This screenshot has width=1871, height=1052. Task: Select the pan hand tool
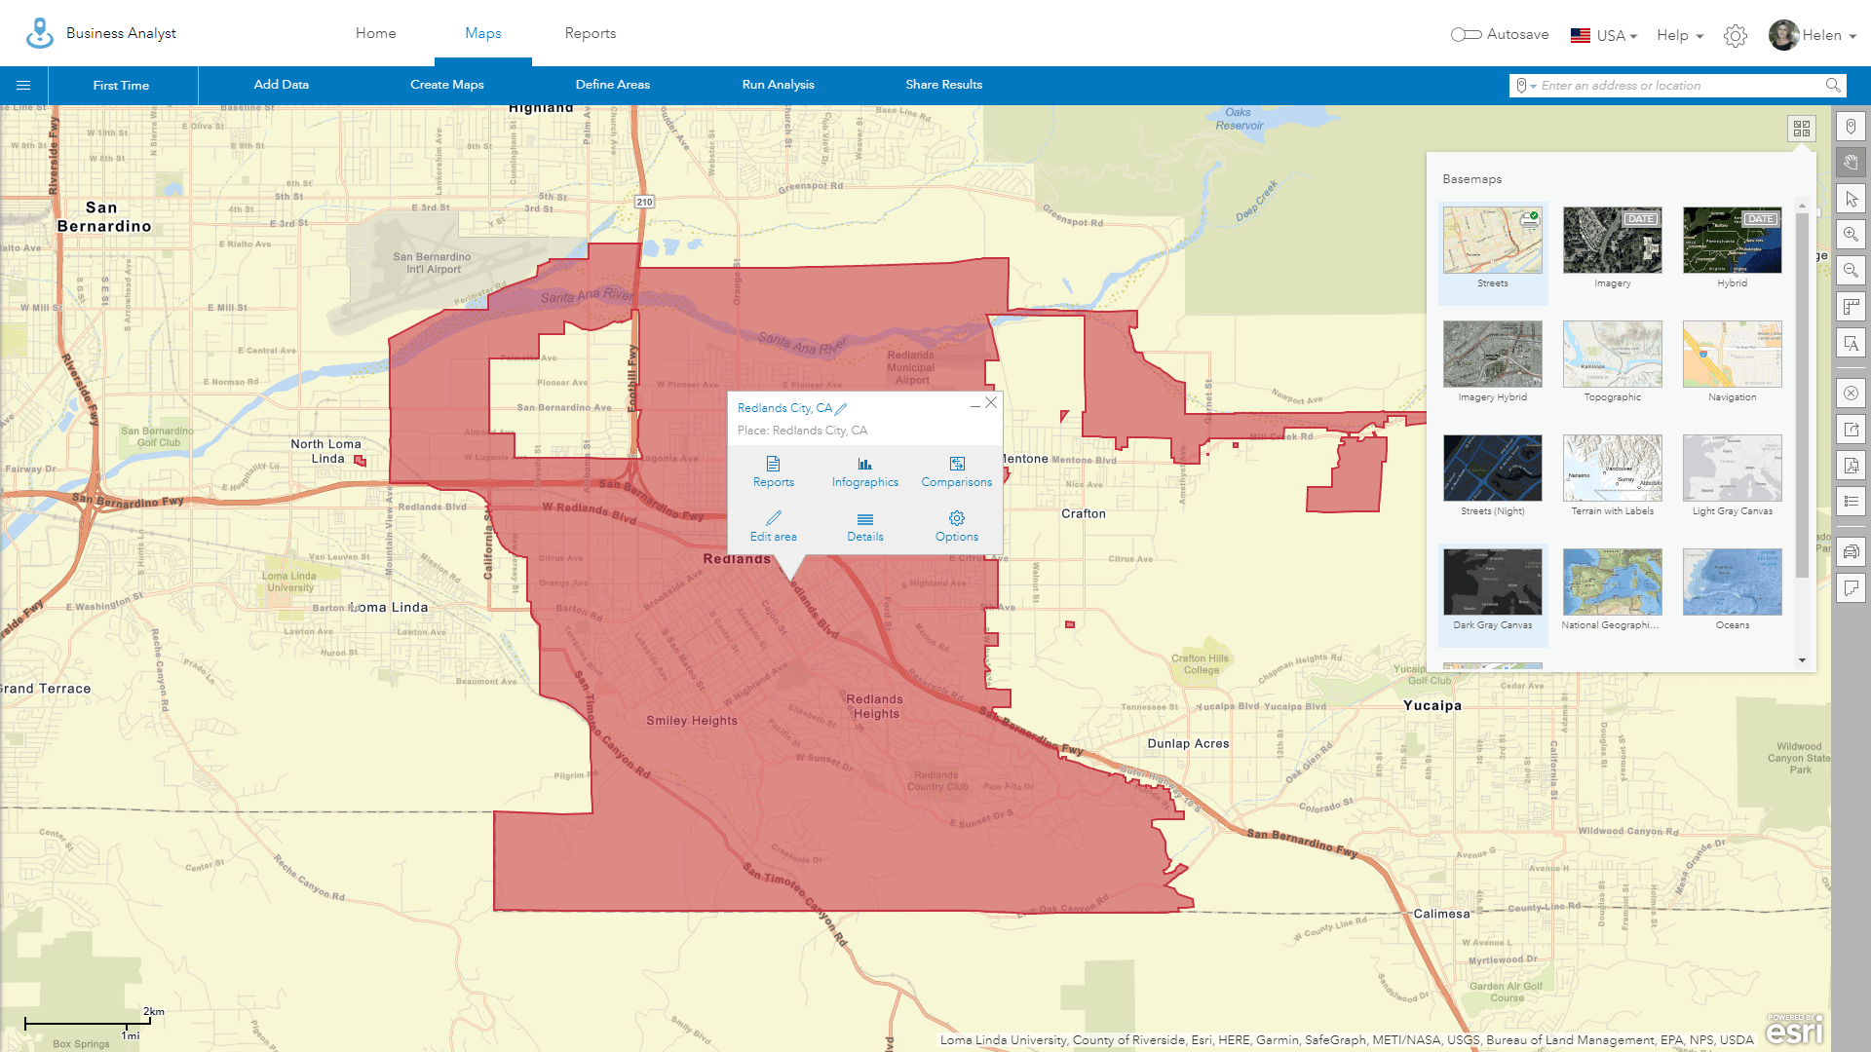click(x=1851, y=163)
